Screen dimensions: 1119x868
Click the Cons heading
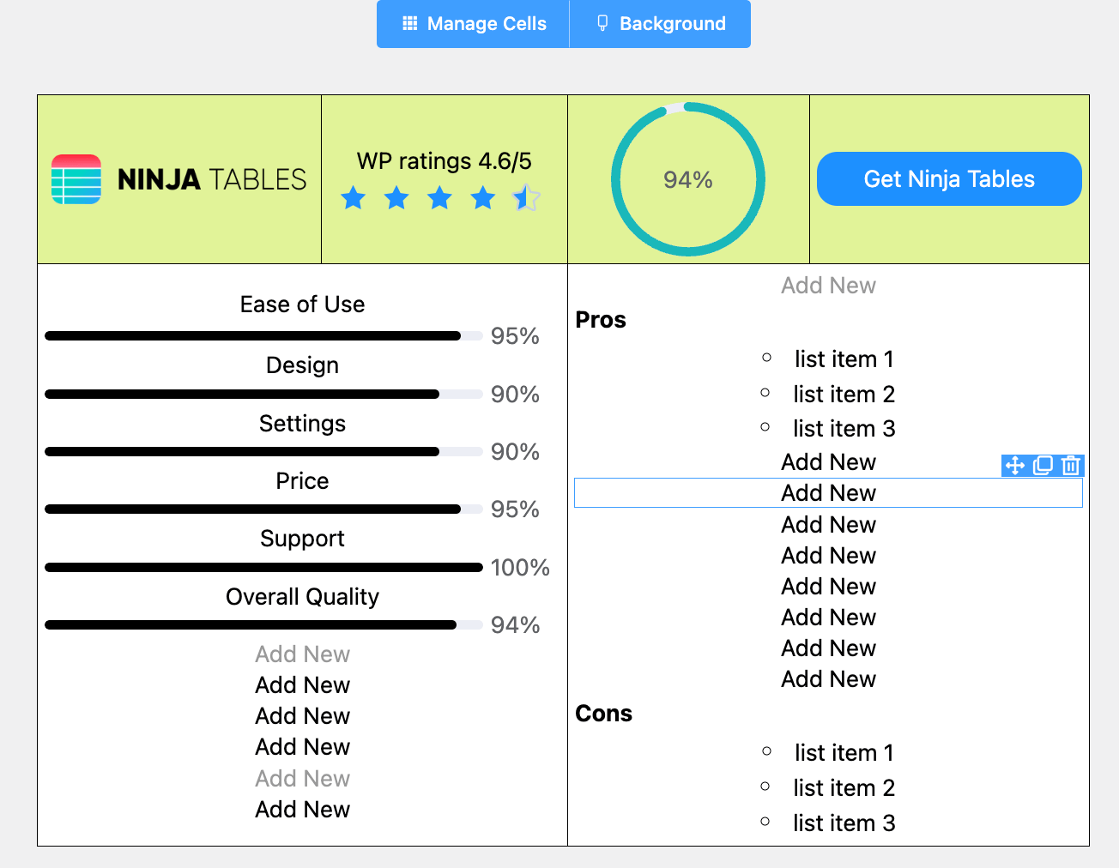tap(603, 713)
